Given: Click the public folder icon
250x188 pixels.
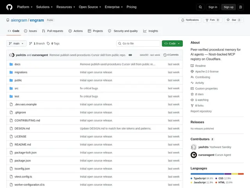Looking at the screenshot, I should pos(11,80).
